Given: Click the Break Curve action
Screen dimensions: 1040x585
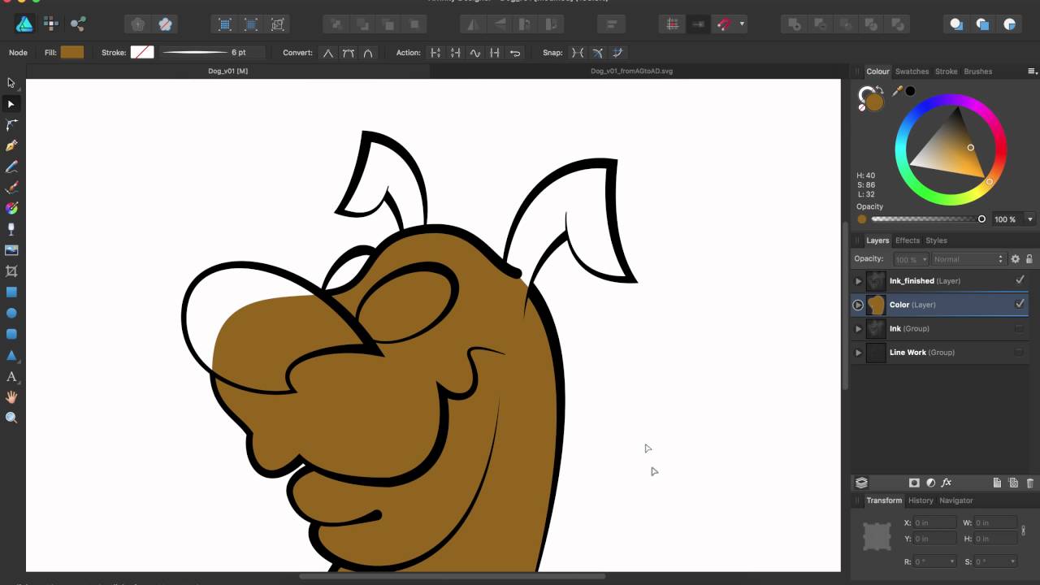Looking at the screenshot, I should (x=435, y=53).
